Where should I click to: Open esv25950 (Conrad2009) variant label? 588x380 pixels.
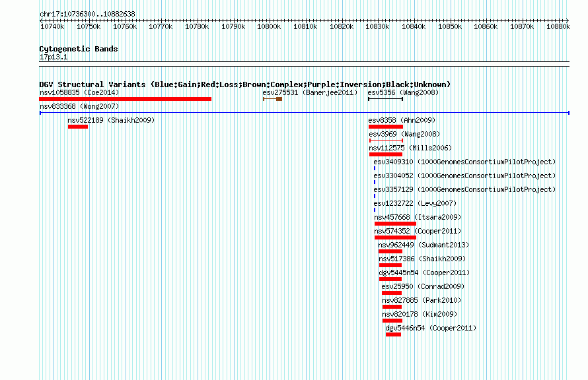point(423,286)
